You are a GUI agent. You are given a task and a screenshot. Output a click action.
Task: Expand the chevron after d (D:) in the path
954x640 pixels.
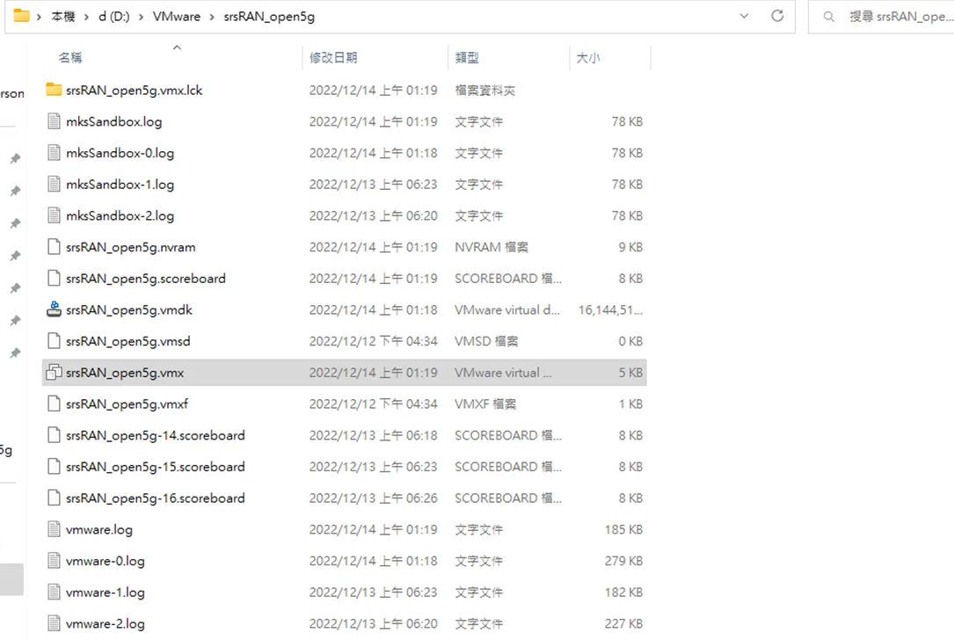(x=142, y=17)
